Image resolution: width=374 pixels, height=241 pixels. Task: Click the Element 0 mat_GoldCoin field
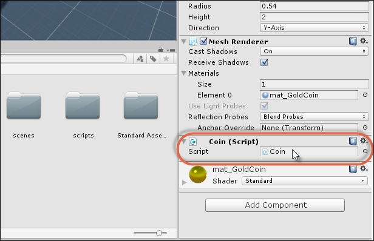click(x=309, y=95)
